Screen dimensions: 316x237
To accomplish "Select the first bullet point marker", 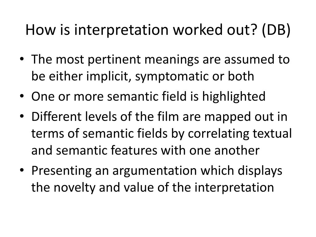I will click(22, 59).
